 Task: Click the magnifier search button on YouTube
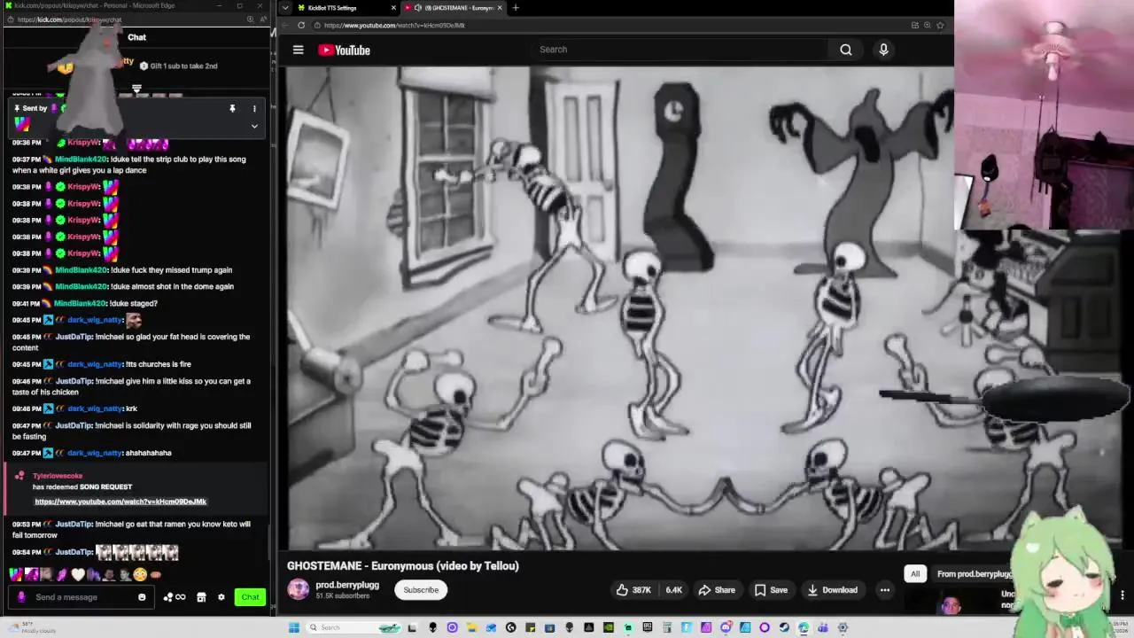(846, 50)
